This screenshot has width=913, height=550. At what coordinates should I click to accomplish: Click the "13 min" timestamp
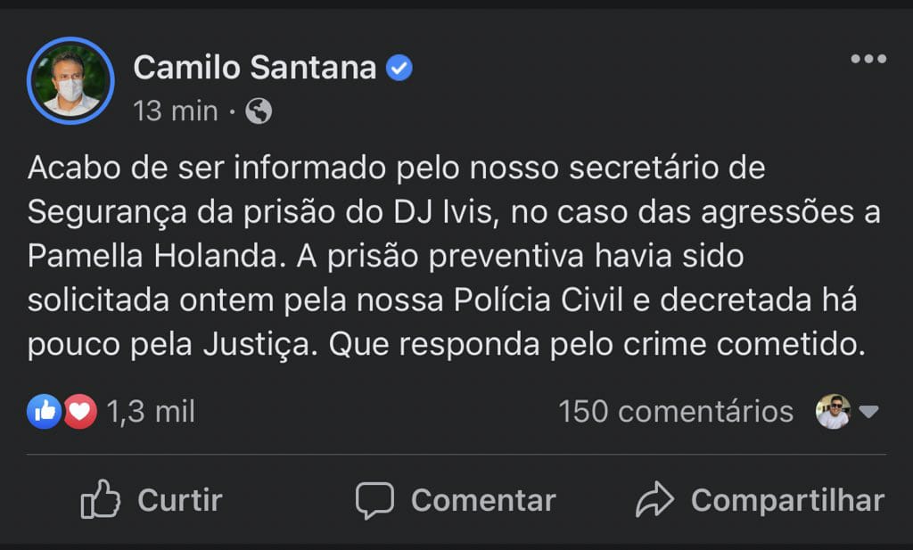pyautogui.click(x=175, y=111)
